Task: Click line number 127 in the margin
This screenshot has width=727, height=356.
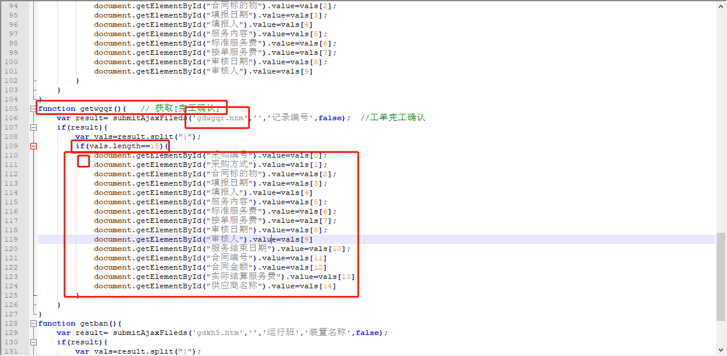Action: click(11, 314)
